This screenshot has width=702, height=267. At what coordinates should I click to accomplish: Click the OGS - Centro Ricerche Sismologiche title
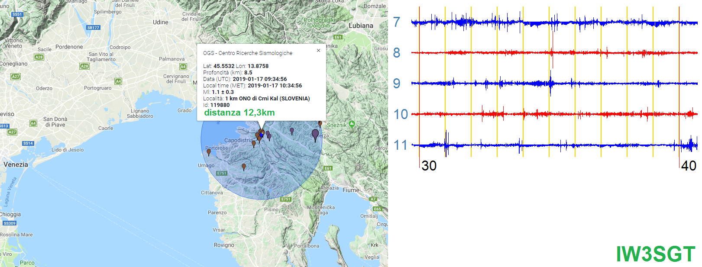click(x=248, y=53)
